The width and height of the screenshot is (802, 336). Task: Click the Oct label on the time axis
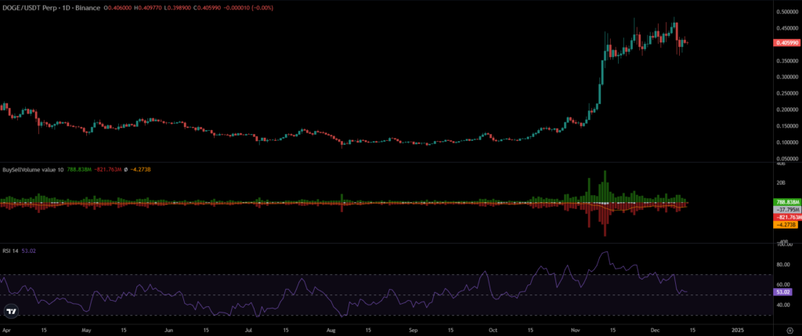[492, 331]
